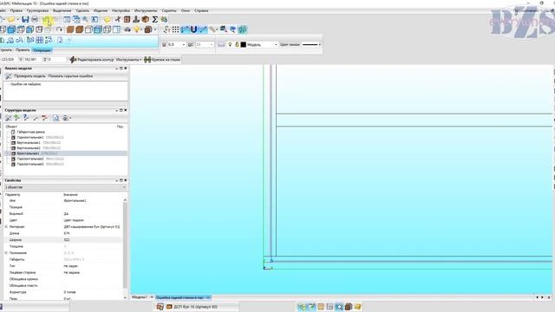Expand the Положение property row
This screenshot has width=555, height=312.
coord(6,253)
